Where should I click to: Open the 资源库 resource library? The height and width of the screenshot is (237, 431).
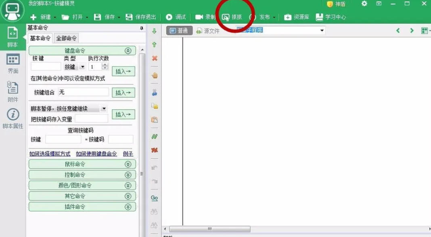297,17
